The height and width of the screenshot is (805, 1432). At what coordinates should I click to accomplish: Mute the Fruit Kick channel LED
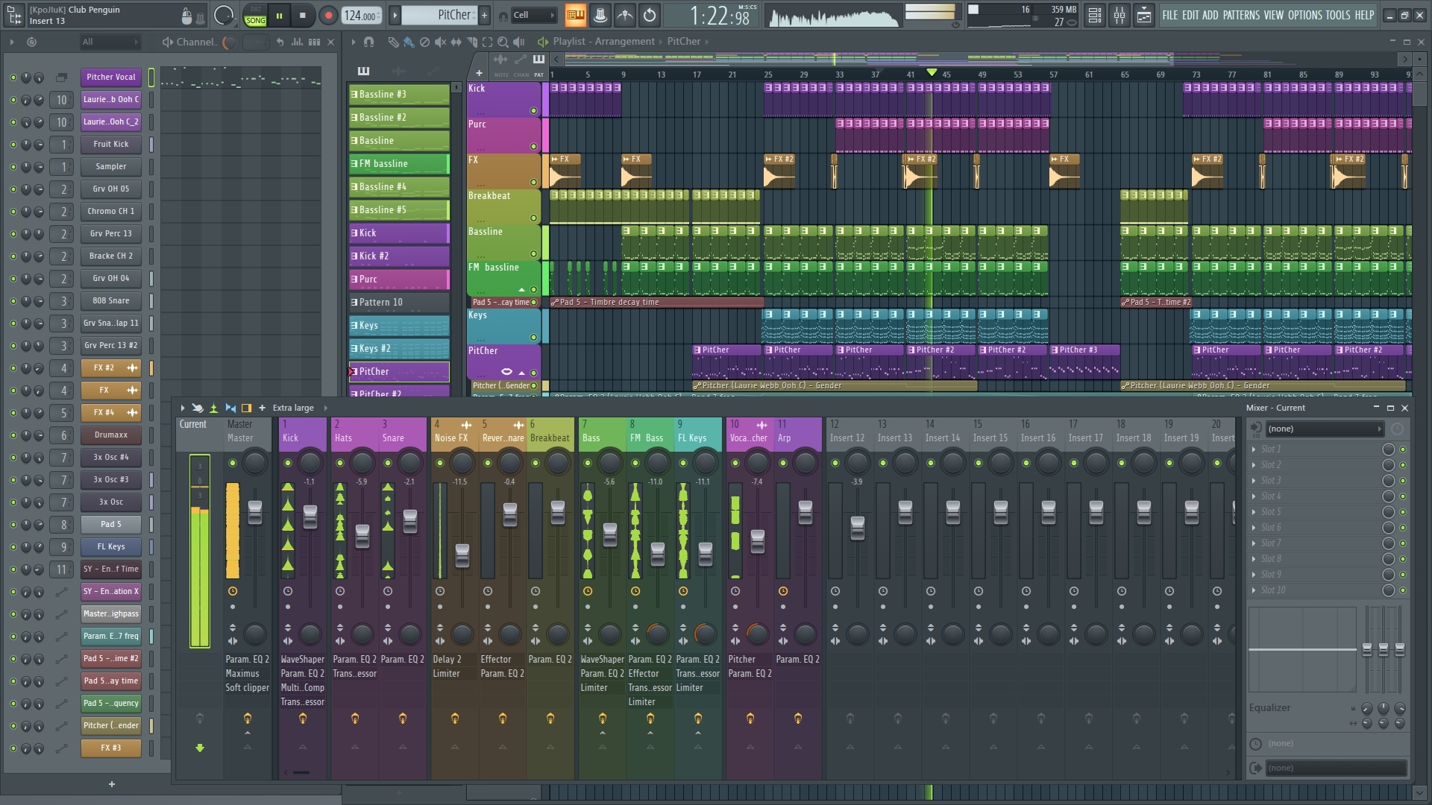[13, 144]
